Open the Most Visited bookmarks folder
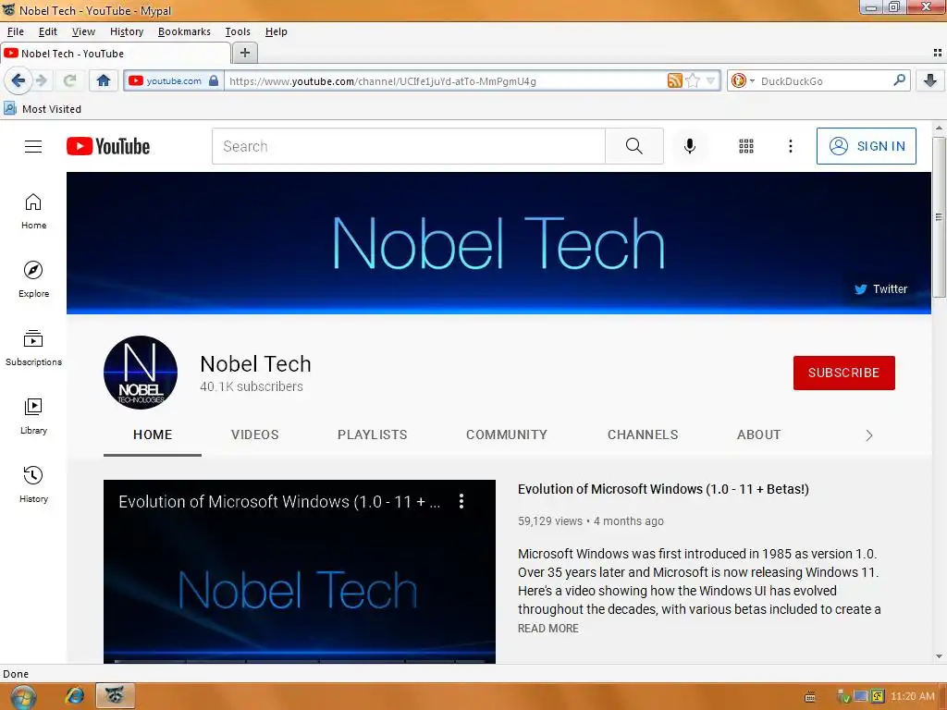The image size is (947, 710). [x=43, y=109]
